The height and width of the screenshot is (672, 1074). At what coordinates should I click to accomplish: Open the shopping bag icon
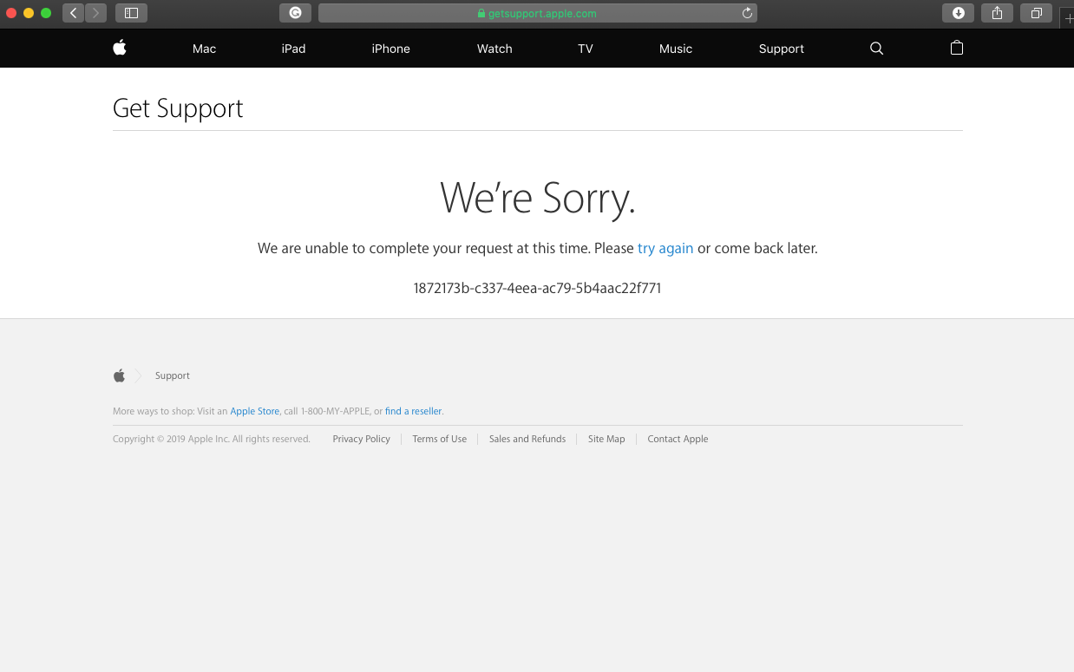click(957, 49)
